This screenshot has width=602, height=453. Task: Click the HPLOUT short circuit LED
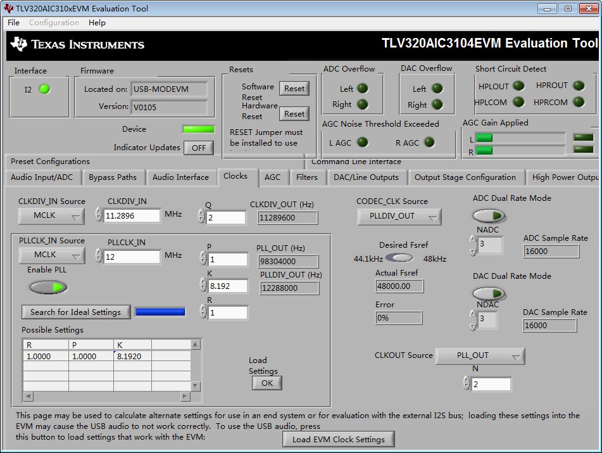[518, 86]
